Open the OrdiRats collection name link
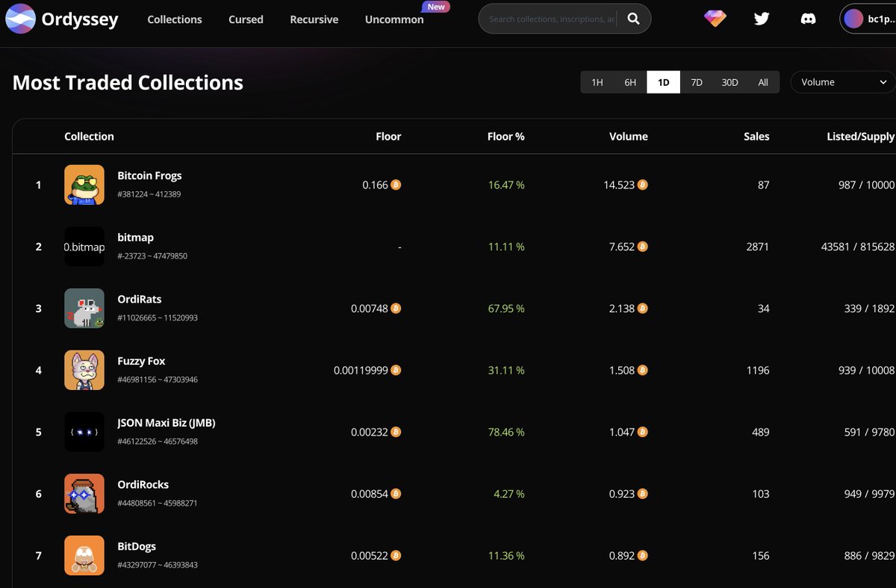The image size is (896, 588). pyautogui.click(x=139, y=299)
